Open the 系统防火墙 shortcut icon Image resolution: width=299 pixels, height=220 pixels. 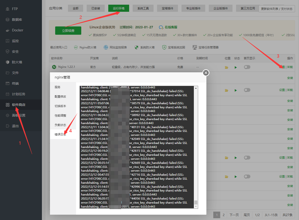pos(136,47)
